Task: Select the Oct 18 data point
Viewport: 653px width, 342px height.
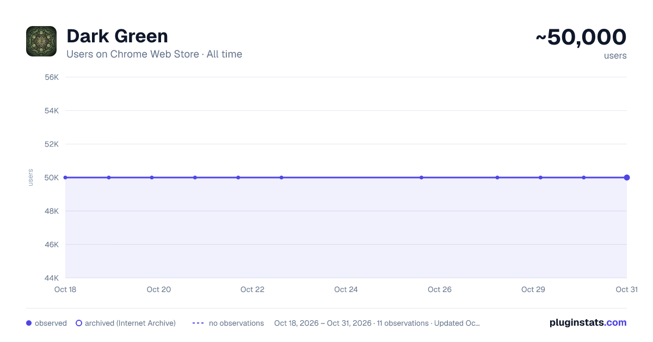Action: tap(65, 178)
